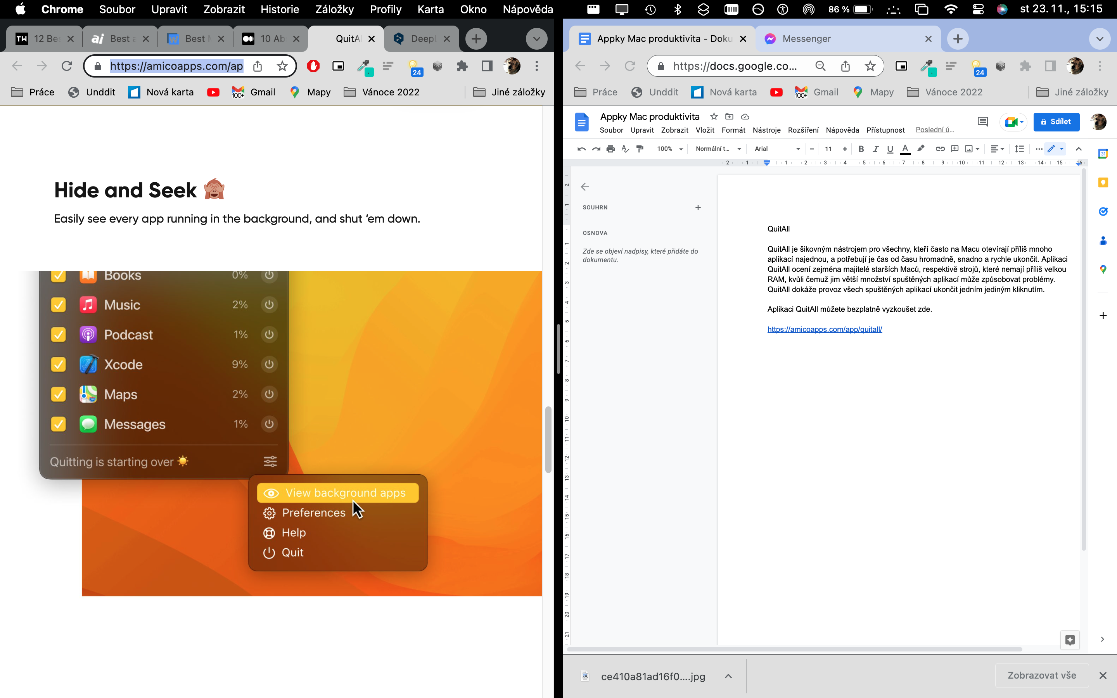Image resolution: width=1117 pixels, height=698 pixels.
Task: Expand the downloaded jpg file options chevron
Action: click(x=728, y=676)
